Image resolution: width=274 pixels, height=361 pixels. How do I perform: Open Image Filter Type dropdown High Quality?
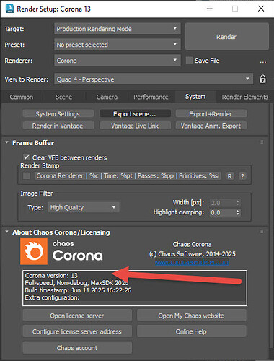pos(84,207)
